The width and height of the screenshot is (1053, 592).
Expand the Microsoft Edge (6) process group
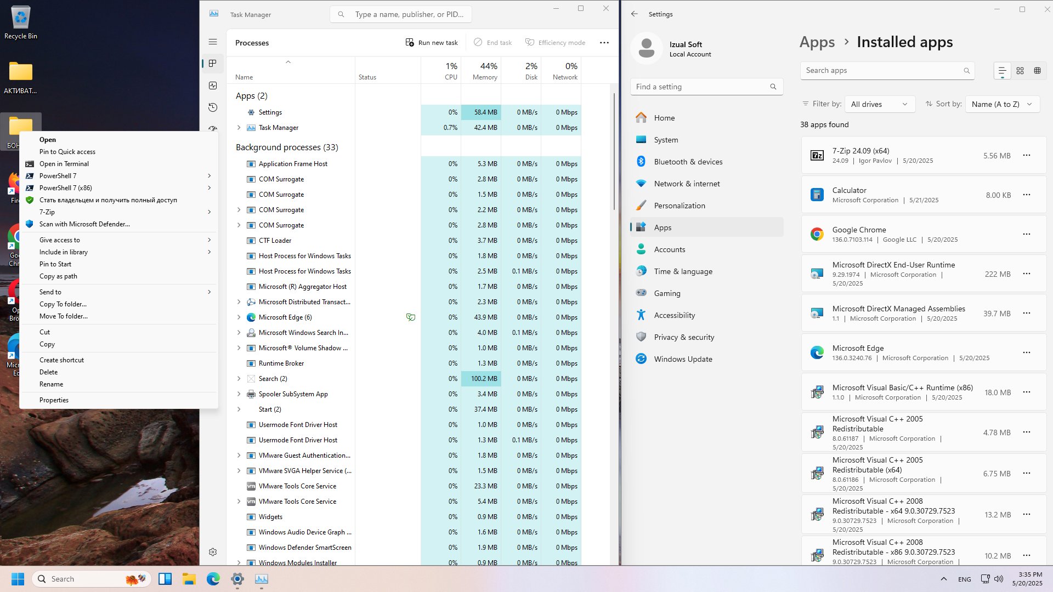point(239,317)
